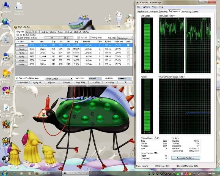Open the yin-yang game shortcut on desktop

click(6, 160)
